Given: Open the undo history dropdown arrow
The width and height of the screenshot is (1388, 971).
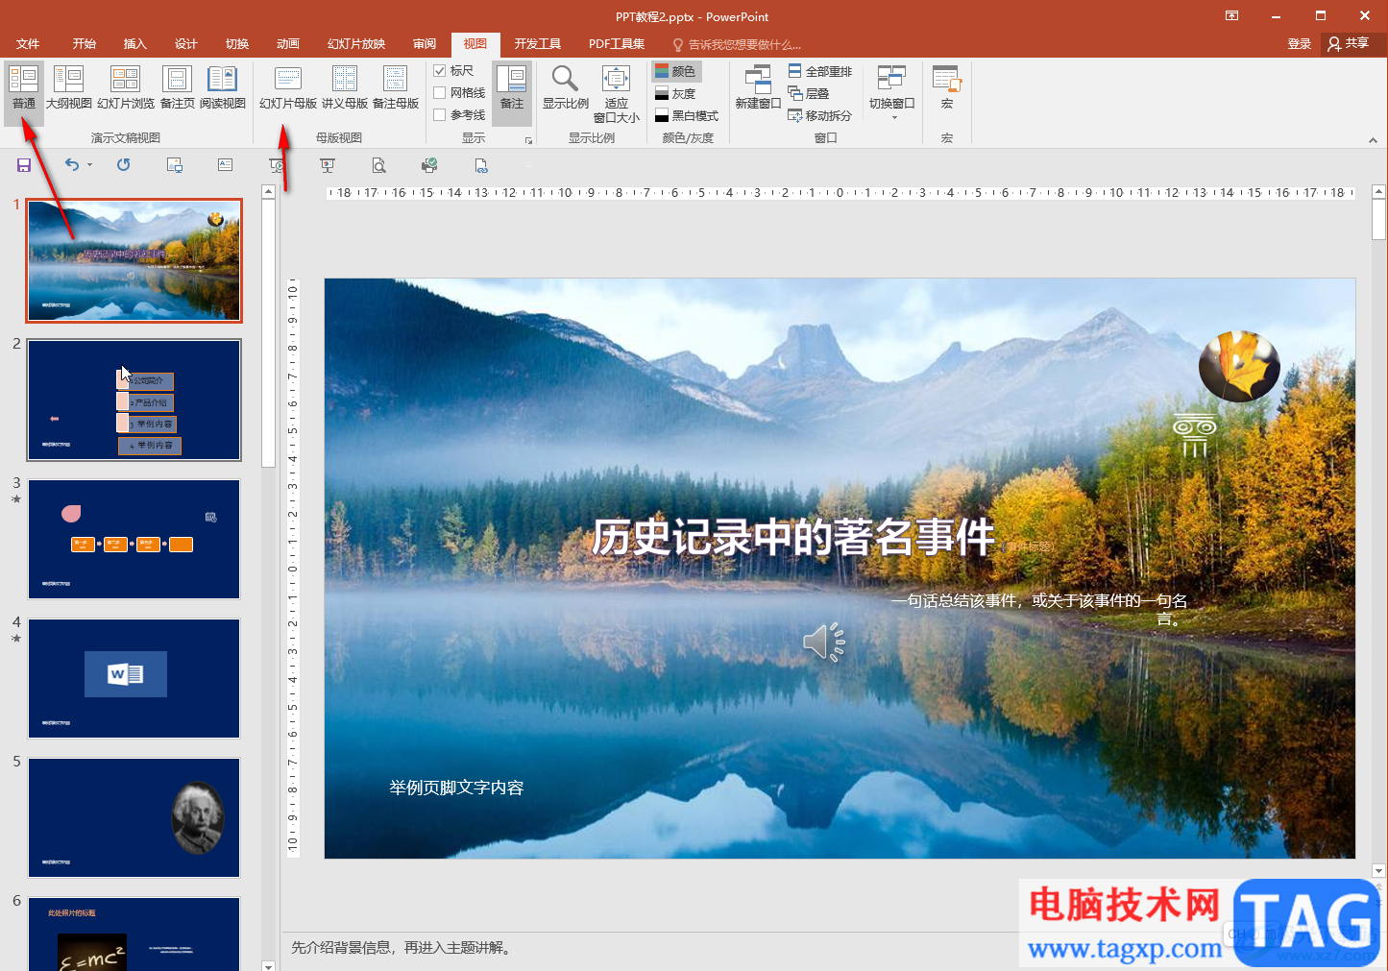Looking at the screenshot, I should point(90,165).
